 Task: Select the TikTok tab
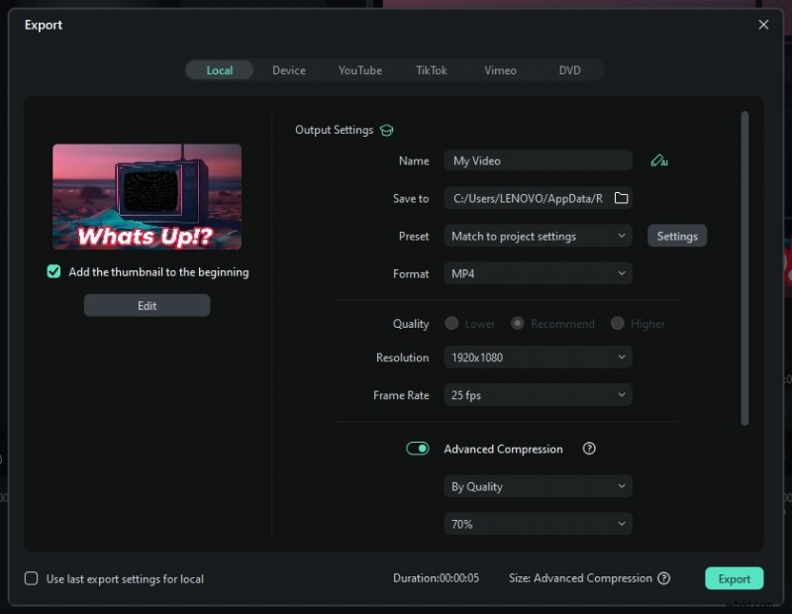coord(432,70)
